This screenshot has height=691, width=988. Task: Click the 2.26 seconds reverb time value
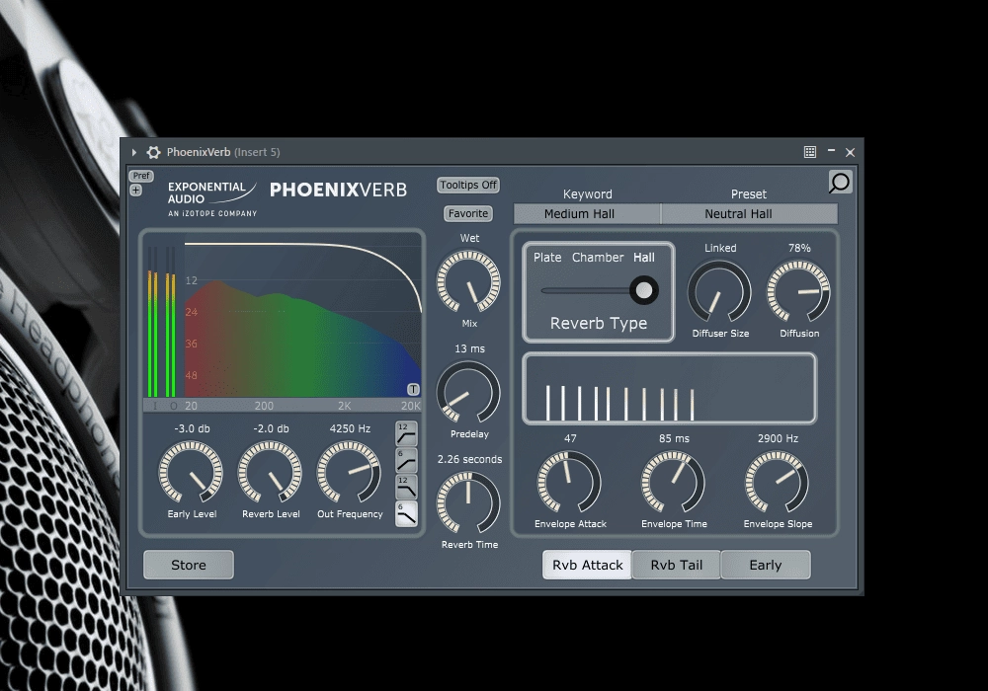(469, 459)
